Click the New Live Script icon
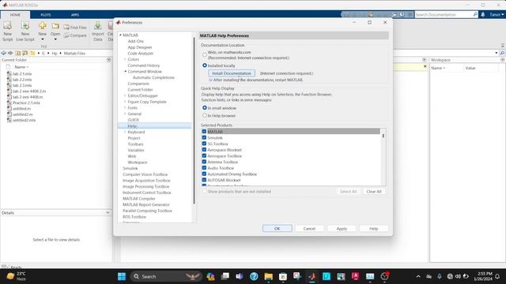The width and height of the screenshot is (506, 284). (25, 26)
